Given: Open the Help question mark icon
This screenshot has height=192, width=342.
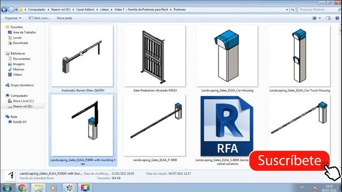Looking at the screenshot, I should (x=337, y=18).
